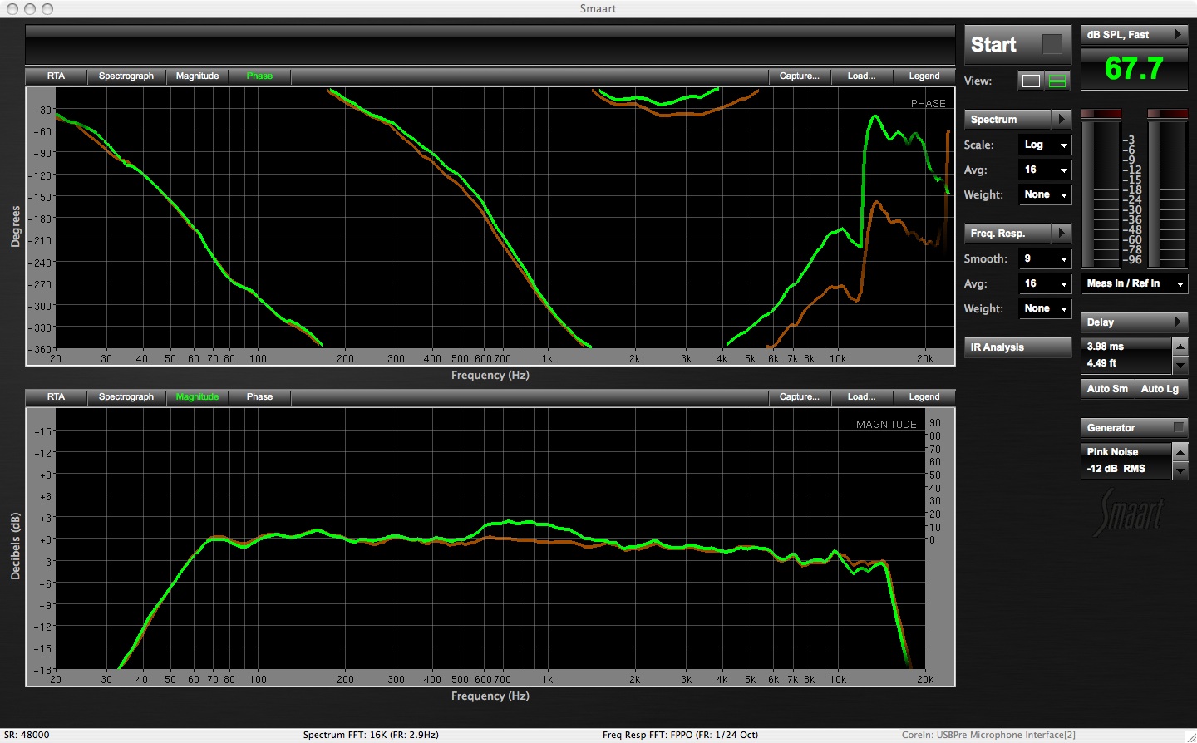
Task: Enable Auto Sm delay tracking
Action: (1106, 388)
